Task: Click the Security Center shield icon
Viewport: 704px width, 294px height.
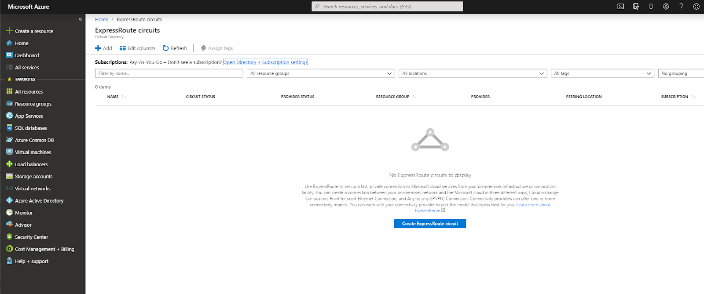Action: [x=9, y=236]
